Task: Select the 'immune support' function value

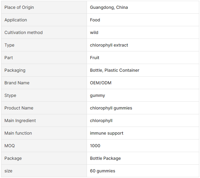Action: [x=107, y=133]
